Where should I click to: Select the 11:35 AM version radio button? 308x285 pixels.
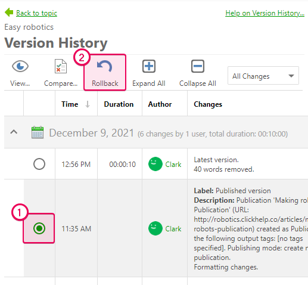pyautogui.click(x=39, y=228)
